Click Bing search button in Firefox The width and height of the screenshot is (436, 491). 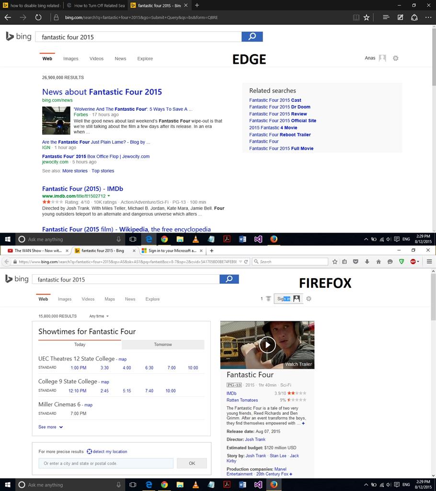pos(229,279)
